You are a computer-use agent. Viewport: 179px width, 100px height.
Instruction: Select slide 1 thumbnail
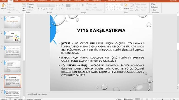click(13, 22)
